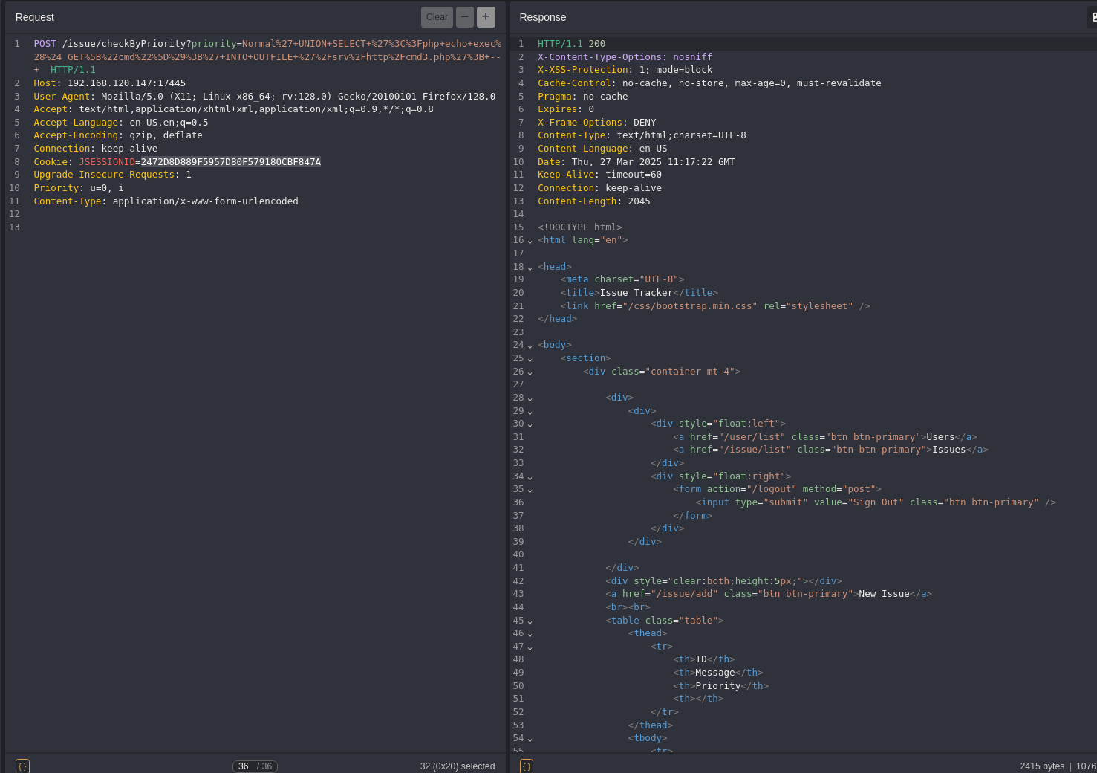Click the meta charset UTF-8 line
Viewport: 1097px width, 773px height.
622,279
